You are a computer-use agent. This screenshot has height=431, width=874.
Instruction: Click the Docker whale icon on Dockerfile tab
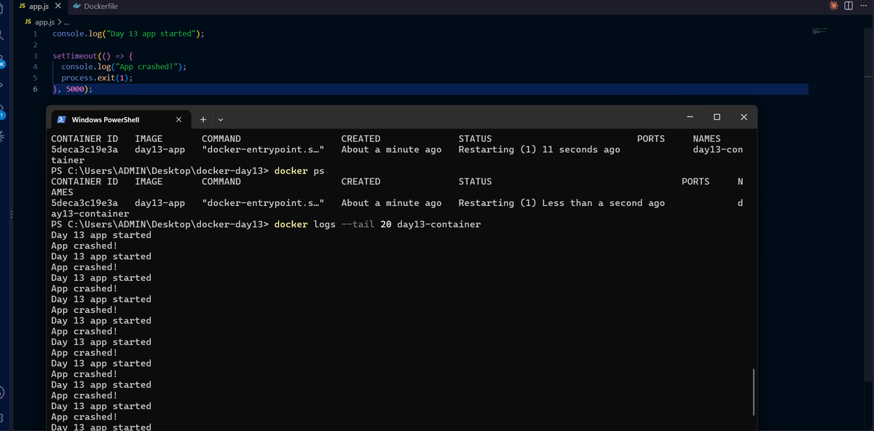[76, 6]
